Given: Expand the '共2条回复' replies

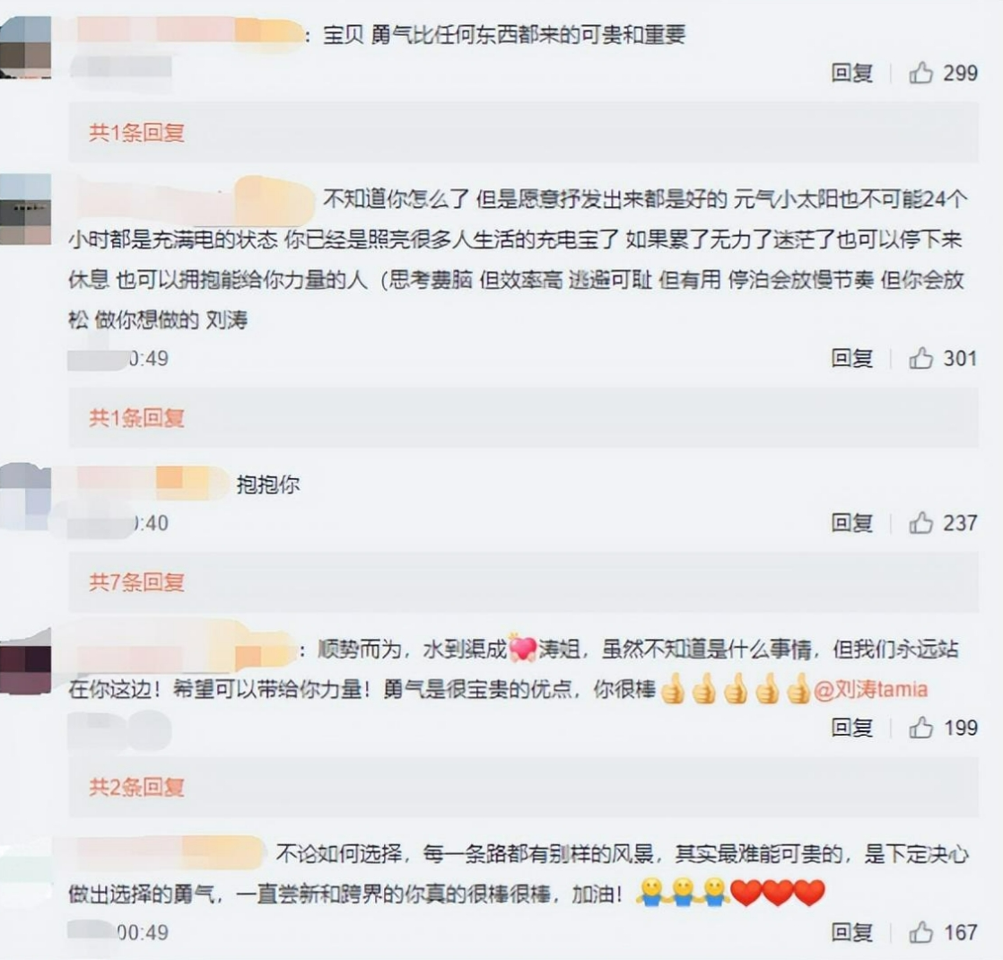Looking at the screenshot, I should click(137, 787).
